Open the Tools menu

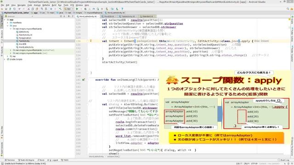pyautogui.click(x=66, y=5)
